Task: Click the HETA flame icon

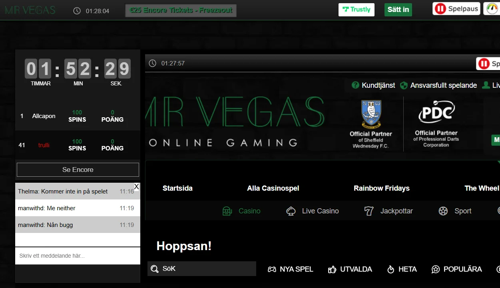Action: 391,270
